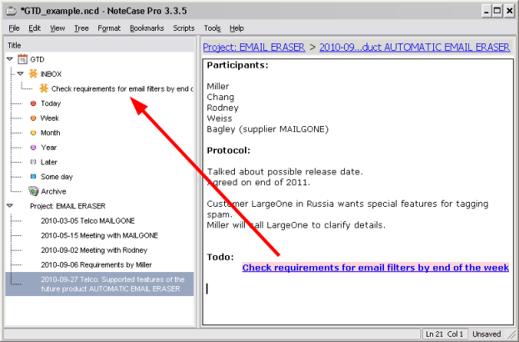Select the Today node
This screenshot has width=519, height=342.
tap(51, 103)
